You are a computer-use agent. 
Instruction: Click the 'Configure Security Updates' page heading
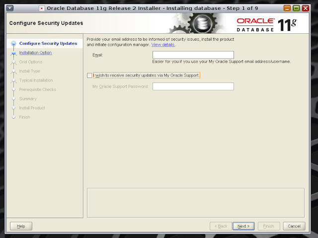46,23
